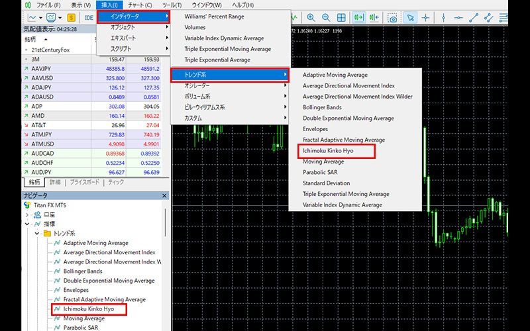Switch to the ティック tab

[x=116, y=181]
